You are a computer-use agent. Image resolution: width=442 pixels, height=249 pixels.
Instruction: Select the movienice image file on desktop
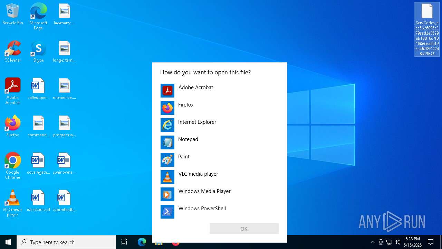click(x=64, y=89)
